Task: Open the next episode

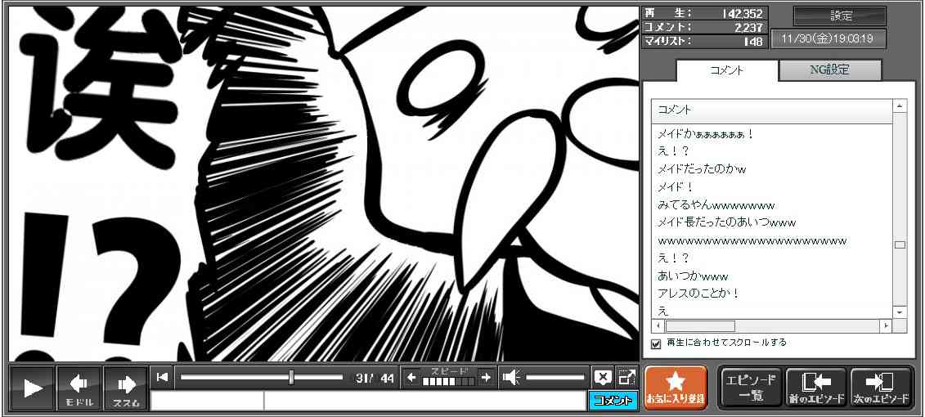Action: click(x=881, y=388)
